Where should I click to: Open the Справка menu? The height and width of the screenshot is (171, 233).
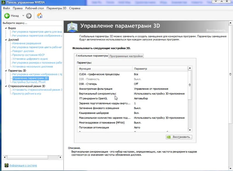[x=75, y=8]
